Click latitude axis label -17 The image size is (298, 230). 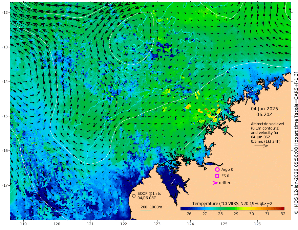pyautogui.click(x=5, y=185)
